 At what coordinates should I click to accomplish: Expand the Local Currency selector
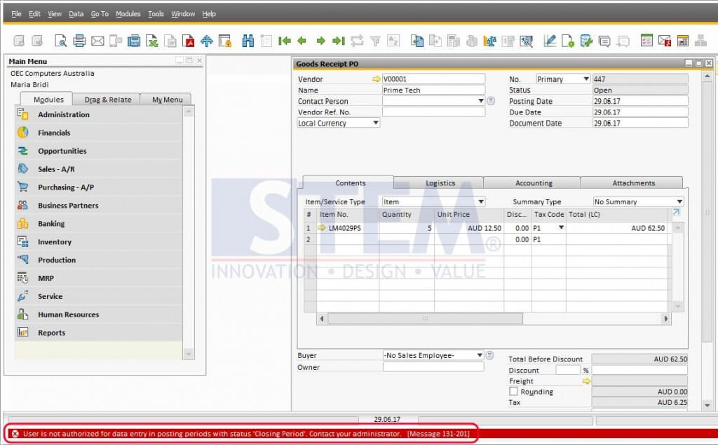click(376, 123)
